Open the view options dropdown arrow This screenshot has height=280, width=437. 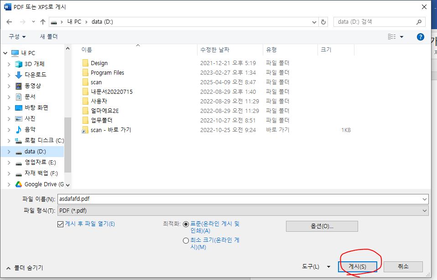[401, 37]
